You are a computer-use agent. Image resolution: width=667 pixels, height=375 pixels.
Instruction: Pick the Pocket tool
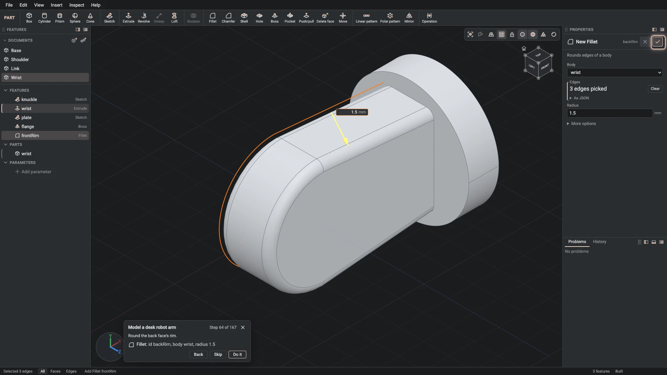[290, 18]
